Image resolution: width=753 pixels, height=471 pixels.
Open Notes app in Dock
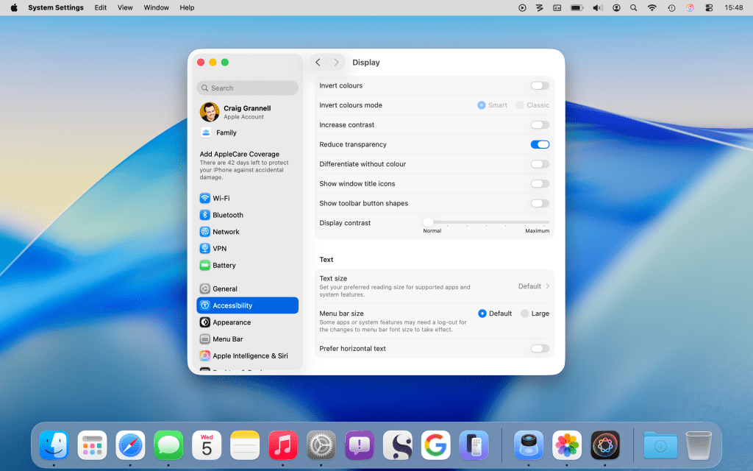pyautogui.click(x=245, y=445)
